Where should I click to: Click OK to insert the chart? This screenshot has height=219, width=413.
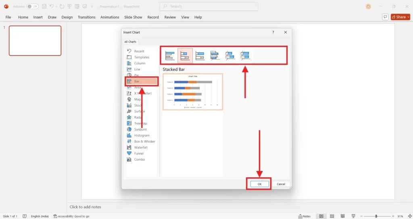click(x=259, y=184)
